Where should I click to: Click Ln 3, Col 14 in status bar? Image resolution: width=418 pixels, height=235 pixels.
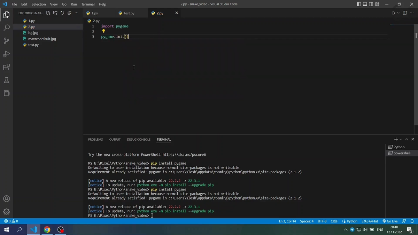tap(287, 221)
